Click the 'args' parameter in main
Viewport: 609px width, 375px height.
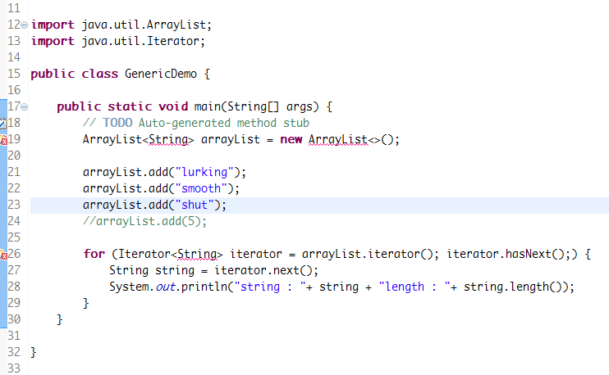(x=299, y=107)
